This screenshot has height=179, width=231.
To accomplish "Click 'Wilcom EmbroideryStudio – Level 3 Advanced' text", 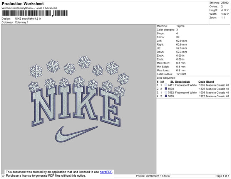I will [29, 8].
